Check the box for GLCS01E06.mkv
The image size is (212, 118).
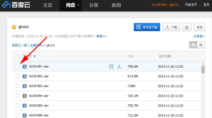coord(18,115)
